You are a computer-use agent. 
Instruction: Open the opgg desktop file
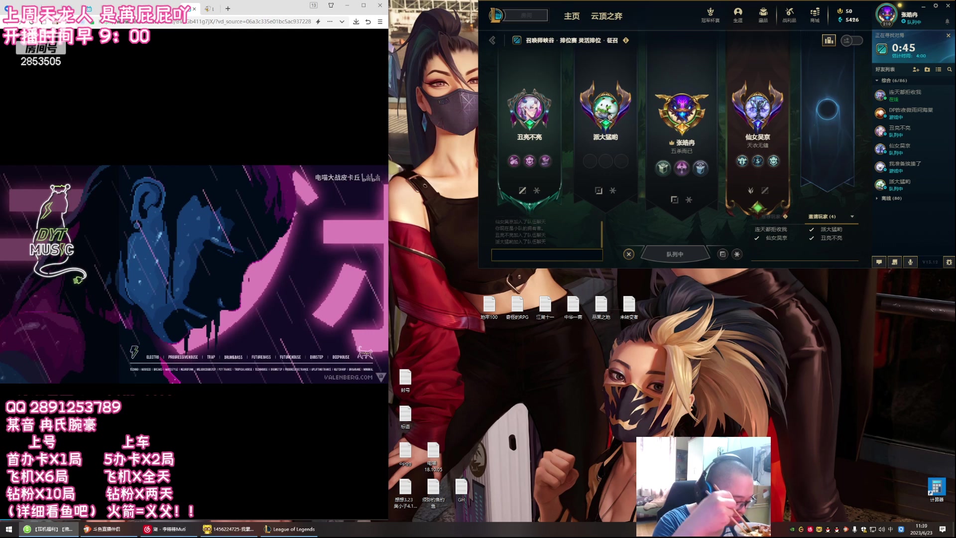point(405,454)
